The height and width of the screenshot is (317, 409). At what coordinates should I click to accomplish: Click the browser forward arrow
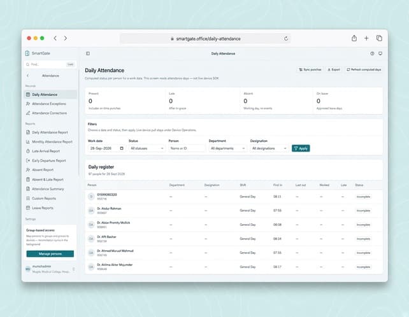[66, 38]
